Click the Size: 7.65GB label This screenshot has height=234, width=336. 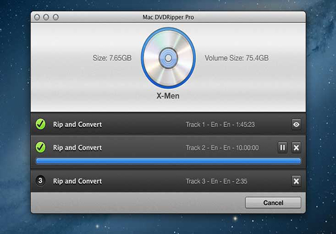pos(112,58)
